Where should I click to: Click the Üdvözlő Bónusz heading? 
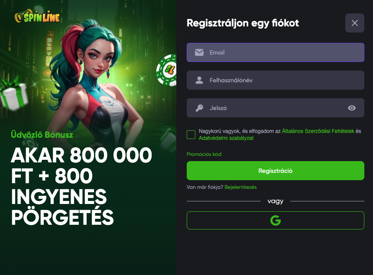click(x=42, y=135)
